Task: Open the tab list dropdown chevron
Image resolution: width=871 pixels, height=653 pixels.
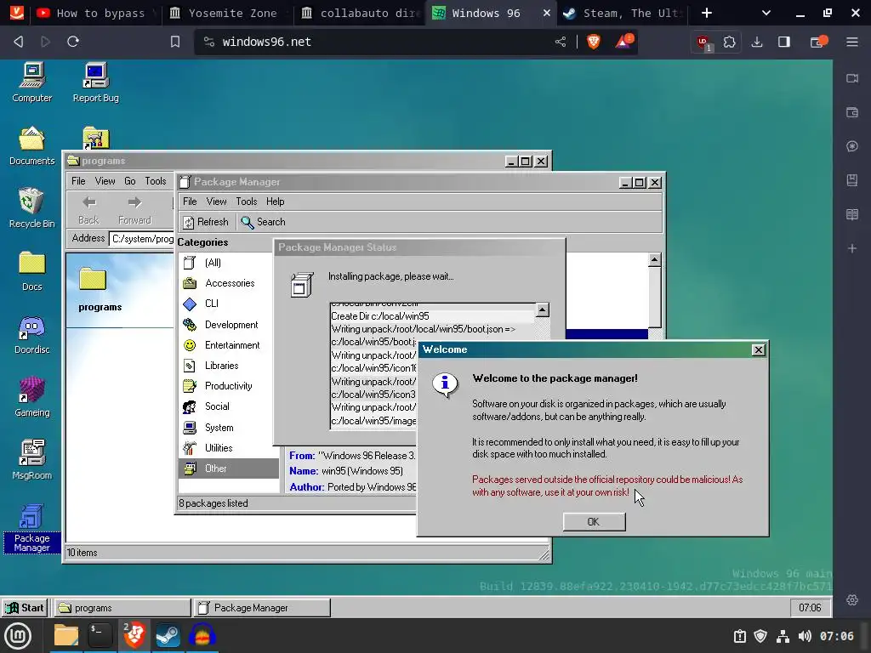Action: [x=766, y=13]
